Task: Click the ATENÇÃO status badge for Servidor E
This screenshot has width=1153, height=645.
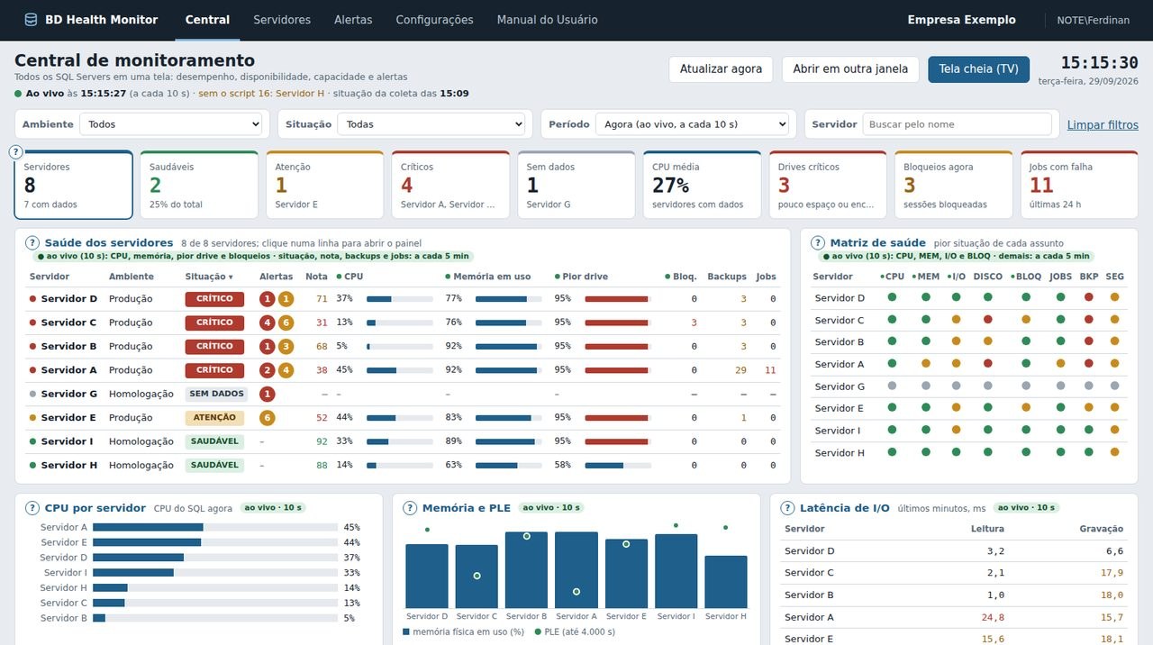Action: pyautogui.click(x=214, y=418)
